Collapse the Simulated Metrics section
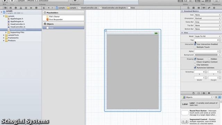This screenshot has height=125, width=222. 182,11
